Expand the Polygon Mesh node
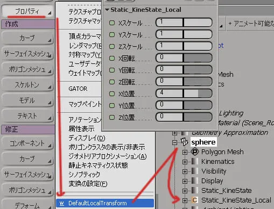Screen dimensions: 274x209 coord(185,152)
